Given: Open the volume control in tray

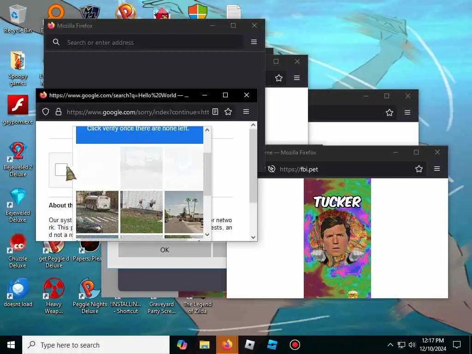Looking at the screenshot, I should [x=412, y=345].
